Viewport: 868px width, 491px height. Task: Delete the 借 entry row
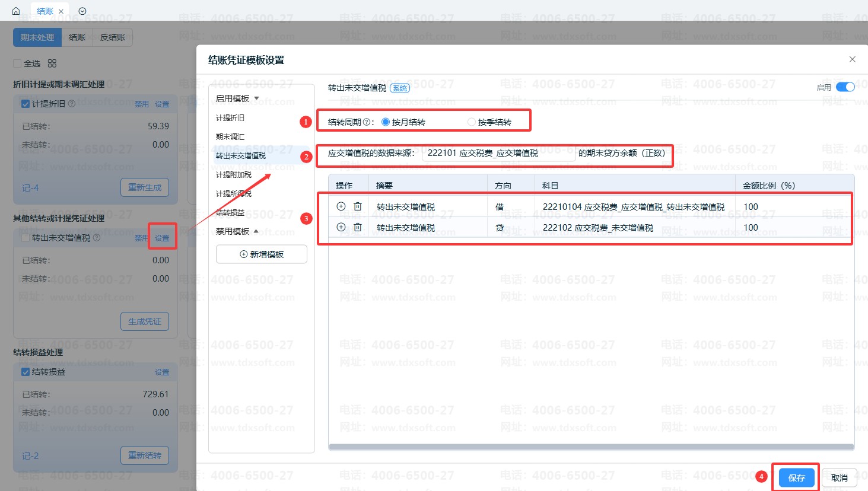[x=358, y=206]
